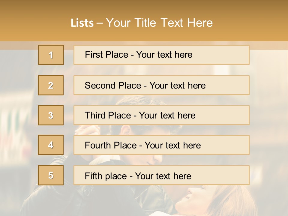Click the word 'Fifth' in list item five

[94, 176]
